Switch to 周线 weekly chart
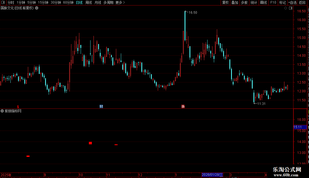The image size is (309, 178). 89,2
